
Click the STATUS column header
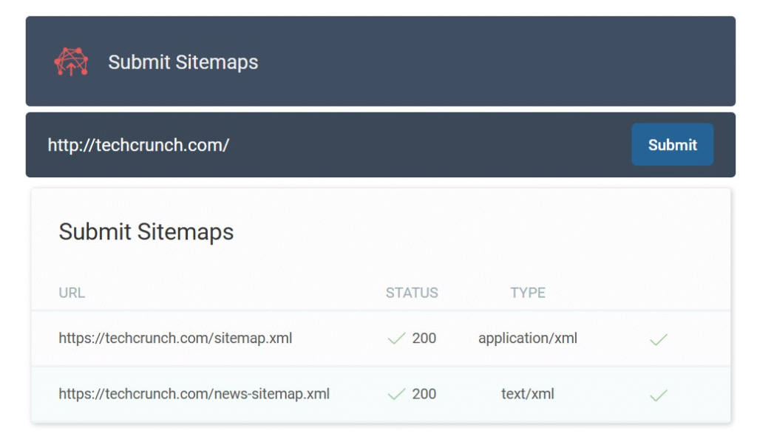412,293
